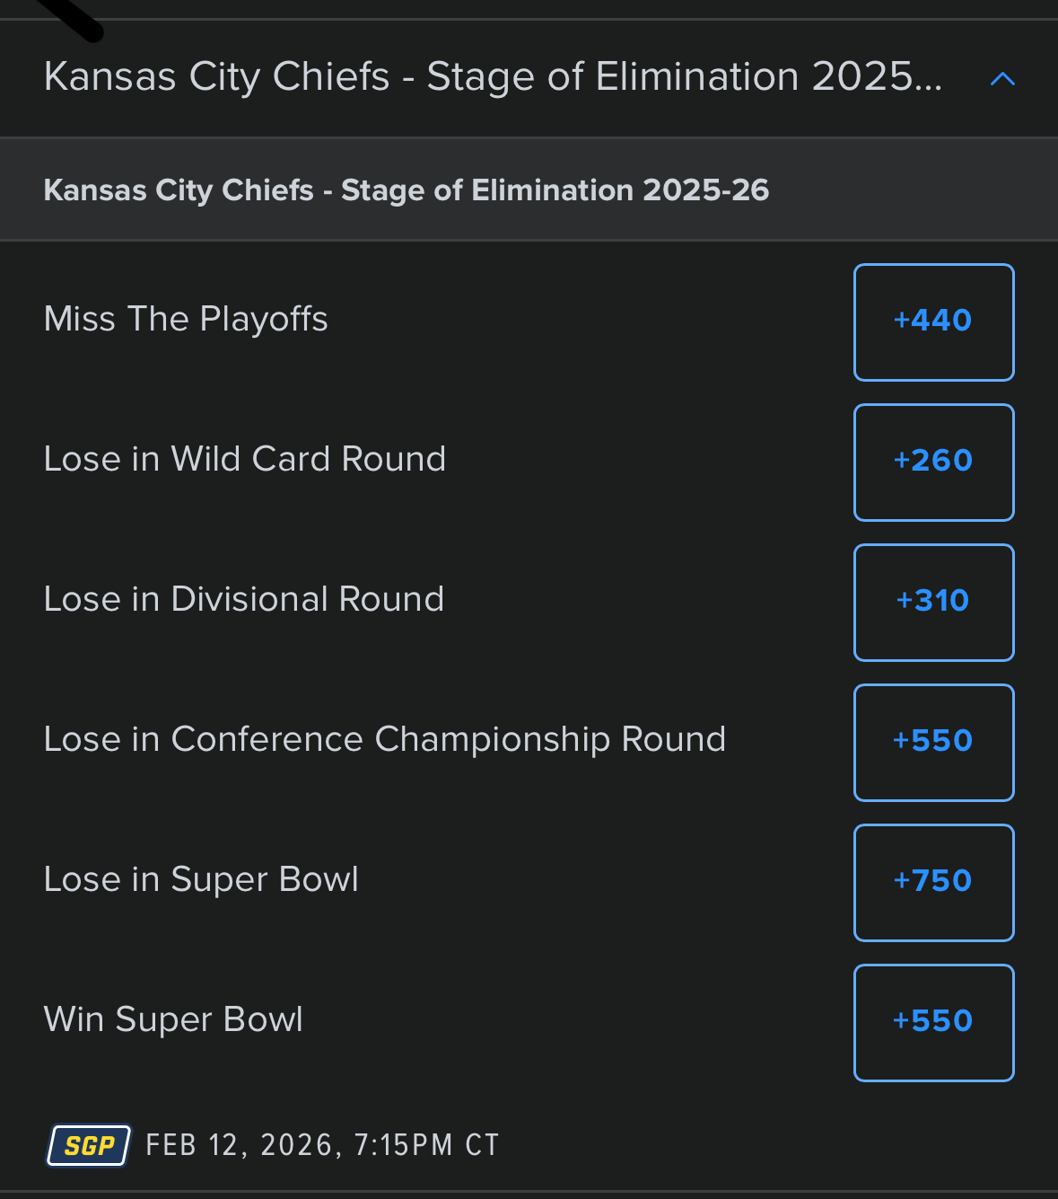Viewport: 1058px width, 1199px height.
Task: Tap the Win Super Bowl label
Action: point(173,1020)
